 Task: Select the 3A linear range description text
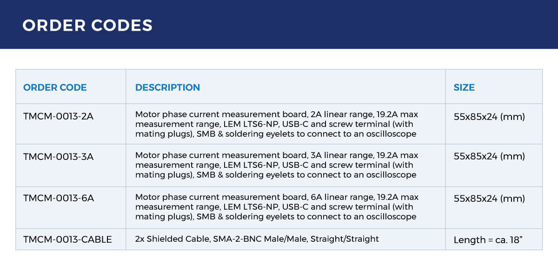click(277, 165)
